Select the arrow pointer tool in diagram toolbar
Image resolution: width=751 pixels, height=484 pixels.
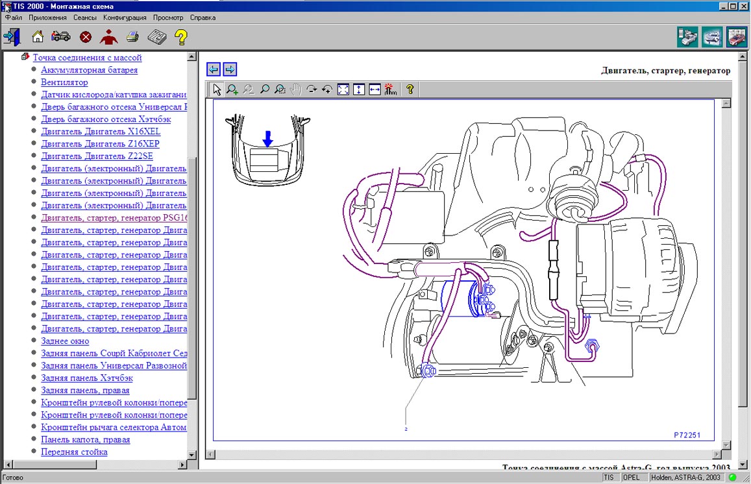tap(217, 90)
